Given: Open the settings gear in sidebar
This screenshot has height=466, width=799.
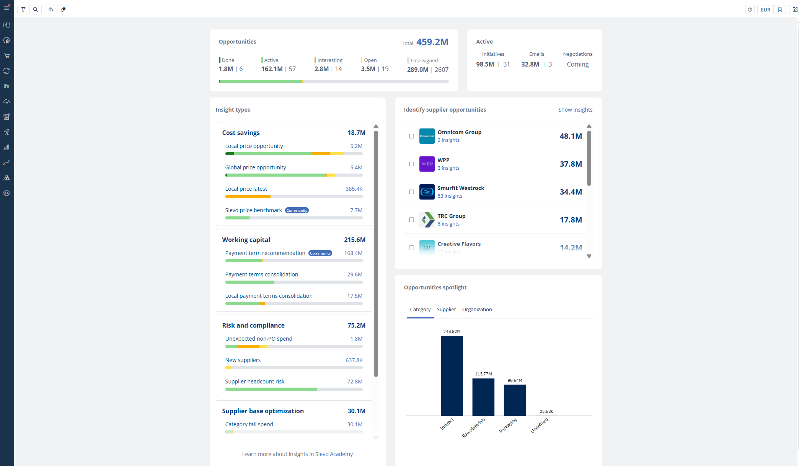Looking at the screenshot, I should (x=7, y=193).
